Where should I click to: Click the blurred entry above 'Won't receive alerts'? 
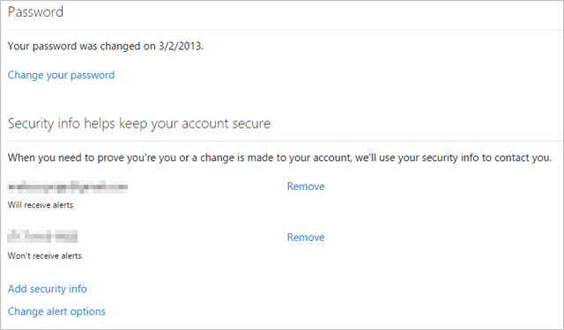(42, 236)
